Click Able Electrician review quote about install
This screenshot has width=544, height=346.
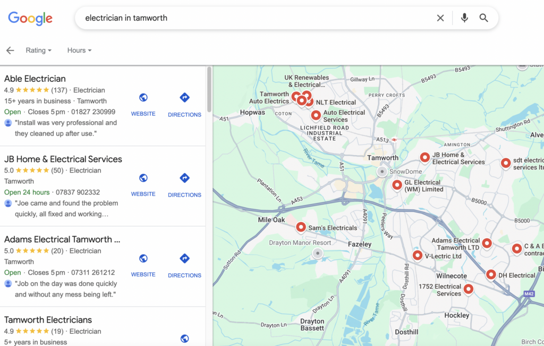[66, 128]
